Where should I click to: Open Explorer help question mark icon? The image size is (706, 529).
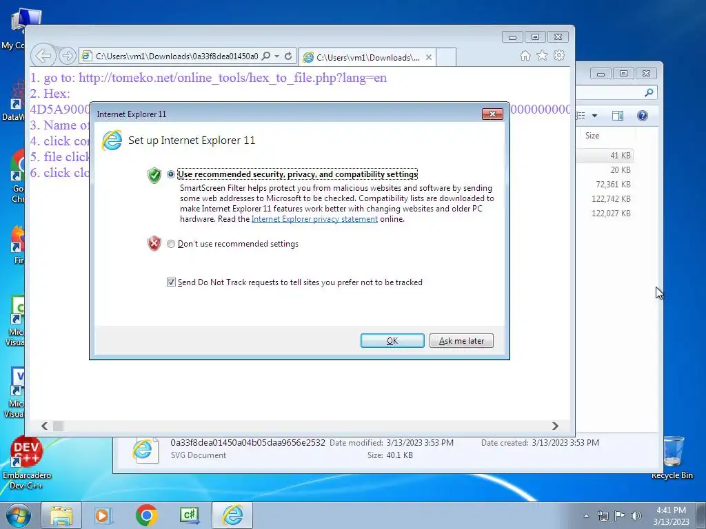pos(643,116)
